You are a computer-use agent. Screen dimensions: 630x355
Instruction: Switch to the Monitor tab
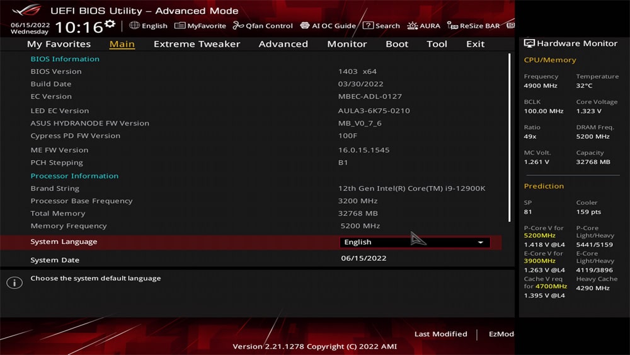coord(347,44)
